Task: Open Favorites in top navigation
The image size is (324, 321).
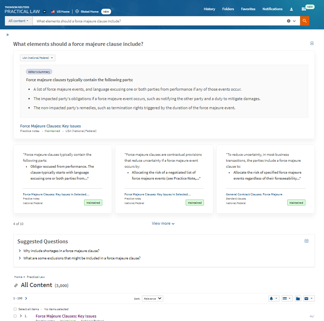Action: [248, 9]
